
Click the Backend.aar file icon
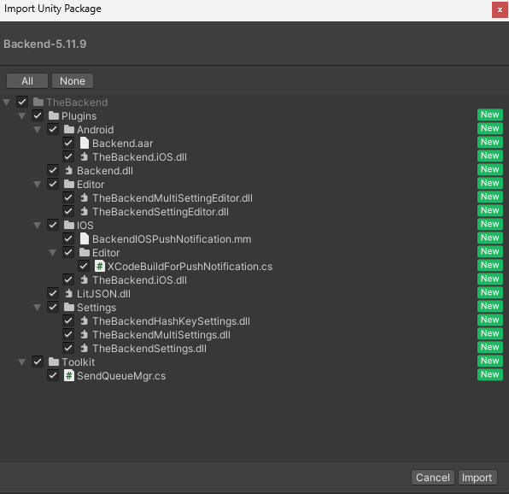pyautogui.click(x=84, y=143)
